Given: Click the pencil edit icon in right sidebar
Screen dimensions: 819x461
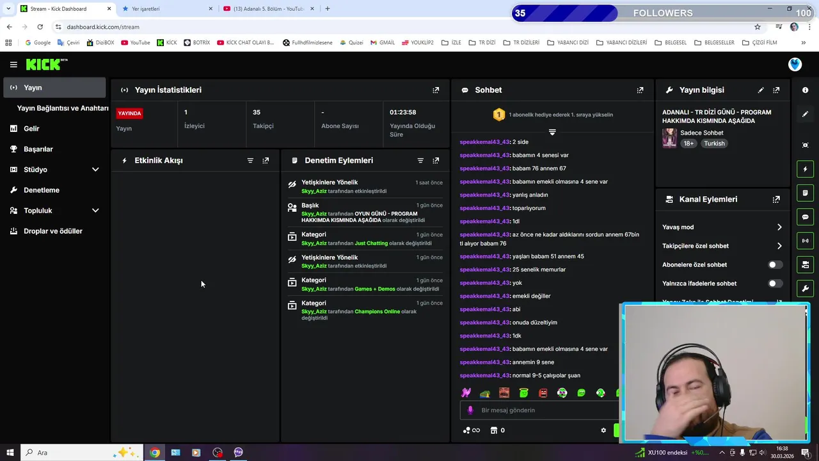Looking at the screenshot, I should pyautogui.click(x=805, y=114).
